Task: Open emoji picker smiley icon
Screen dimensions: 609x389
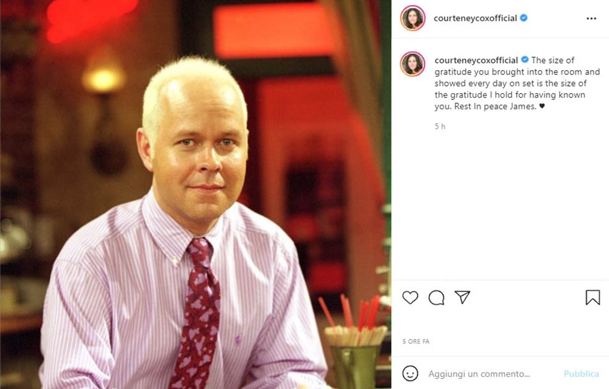Action: [410, 373]
